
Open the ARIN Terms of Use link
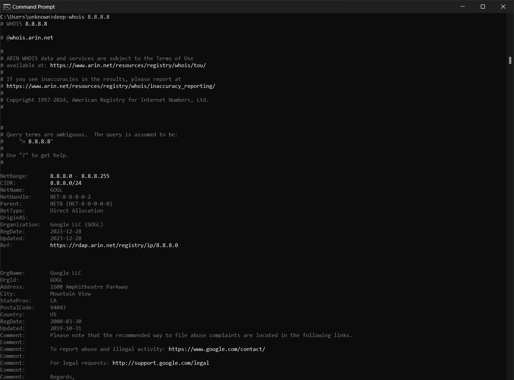tap(128, 65)
